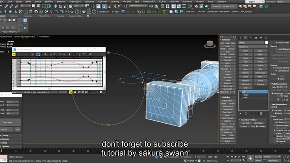Collapse the Skin Parameters rollout
This screenshot has width=290, height=163.
coord(271,104)
